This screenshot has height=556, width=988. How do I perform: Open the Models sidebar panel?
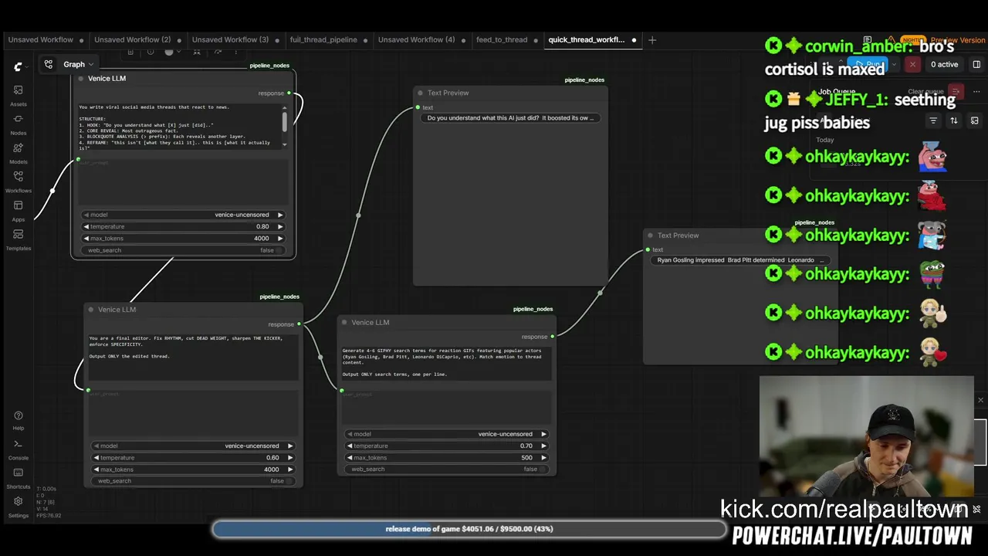click(x=18, y=152)
